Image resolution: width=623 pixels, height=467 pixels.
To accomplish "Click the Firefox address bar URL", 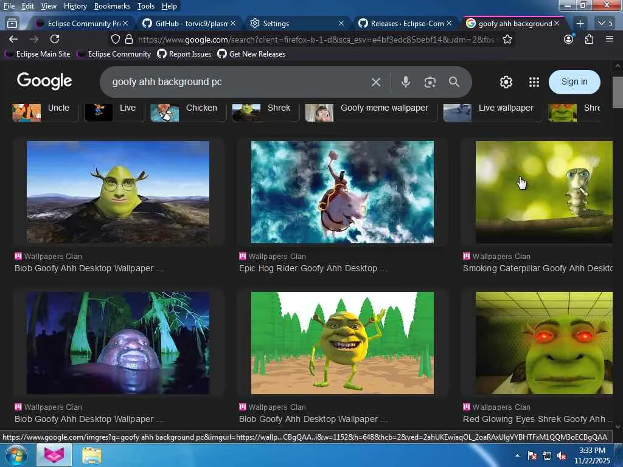I will 316,40.
